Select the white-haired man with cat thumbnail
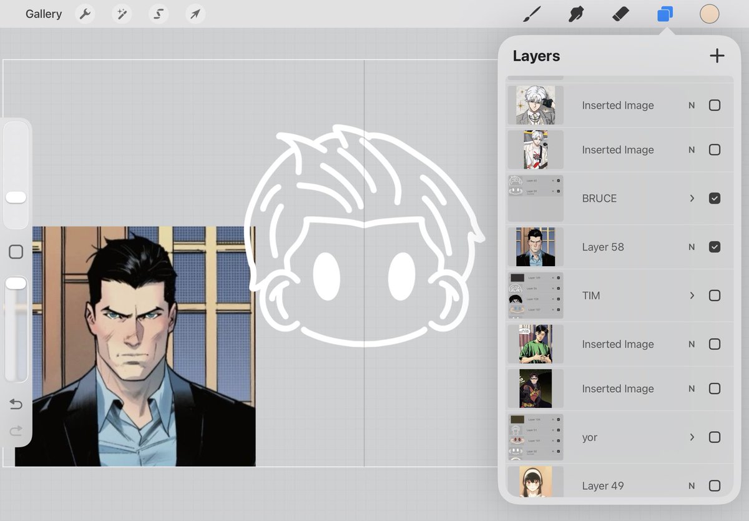This screenshot has height=521, width=749. [x=536, y=105]
